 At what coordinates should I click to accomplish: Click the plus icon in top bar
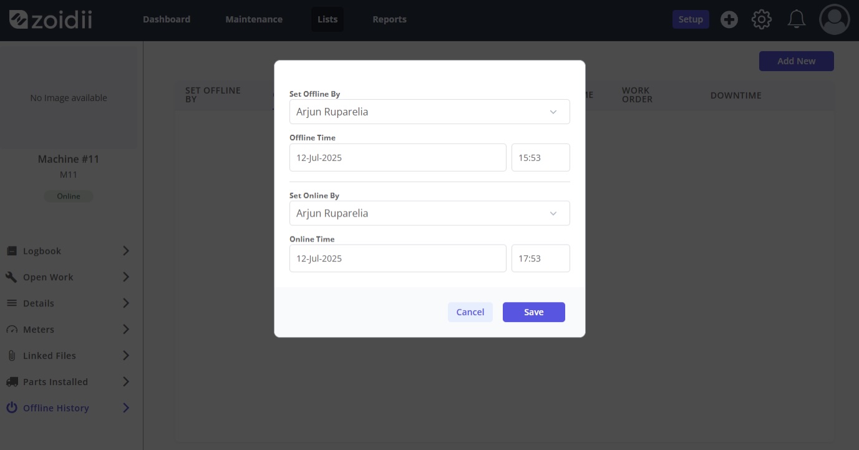click(729, 20)
